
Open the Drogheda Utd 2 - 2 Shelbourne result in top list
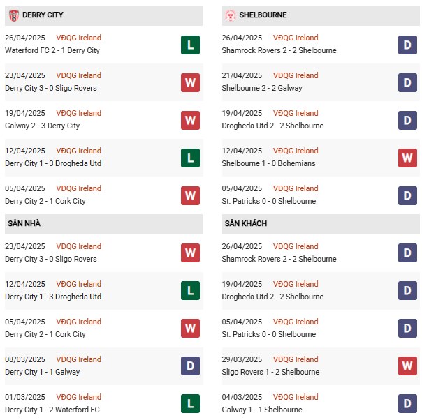(272, 126)
